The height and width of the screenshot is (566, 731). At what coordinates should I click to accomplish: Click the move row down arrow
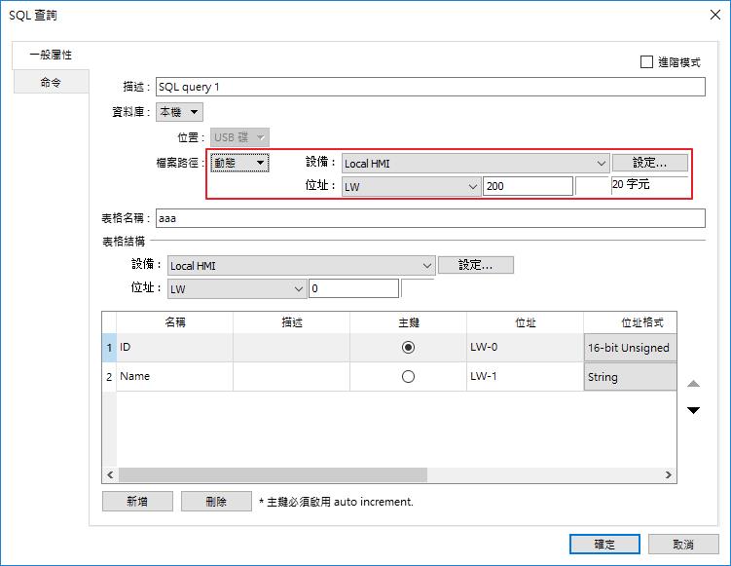[x=694, y=410]
